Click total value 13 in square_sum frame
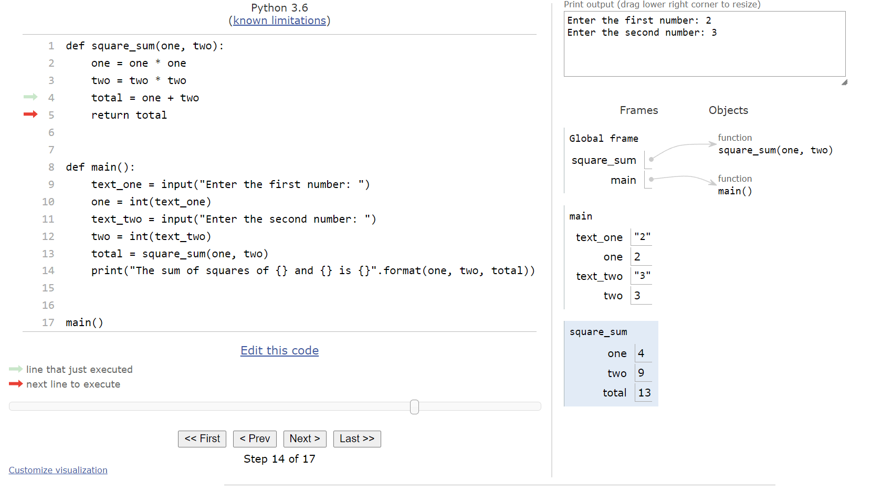This screenshot has width=892, height=501. [x=644, y=393]
